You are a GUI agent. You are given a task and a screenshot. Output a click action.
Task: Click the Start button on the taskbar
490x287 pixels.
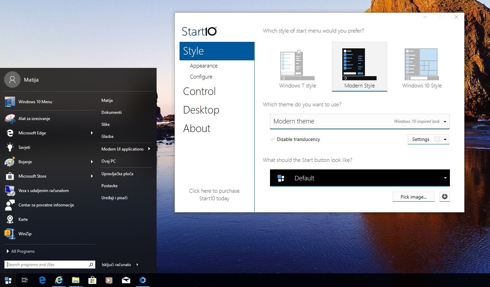8,280
